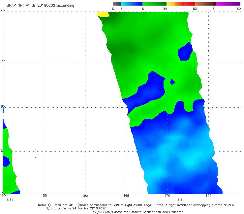This screenshot has height=214, width=244.
Task: Click the blue patch between 35 and 40 latitude
Action: tap(185, 52)
